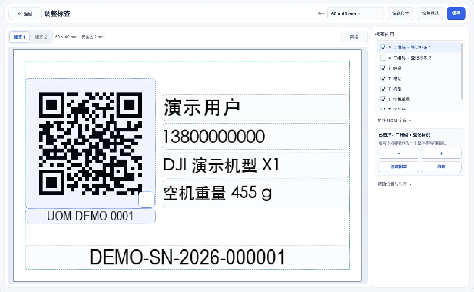Toggle the 机型 field checkbox
Viewport: 474px width, 292px height.
pos(383,89)
